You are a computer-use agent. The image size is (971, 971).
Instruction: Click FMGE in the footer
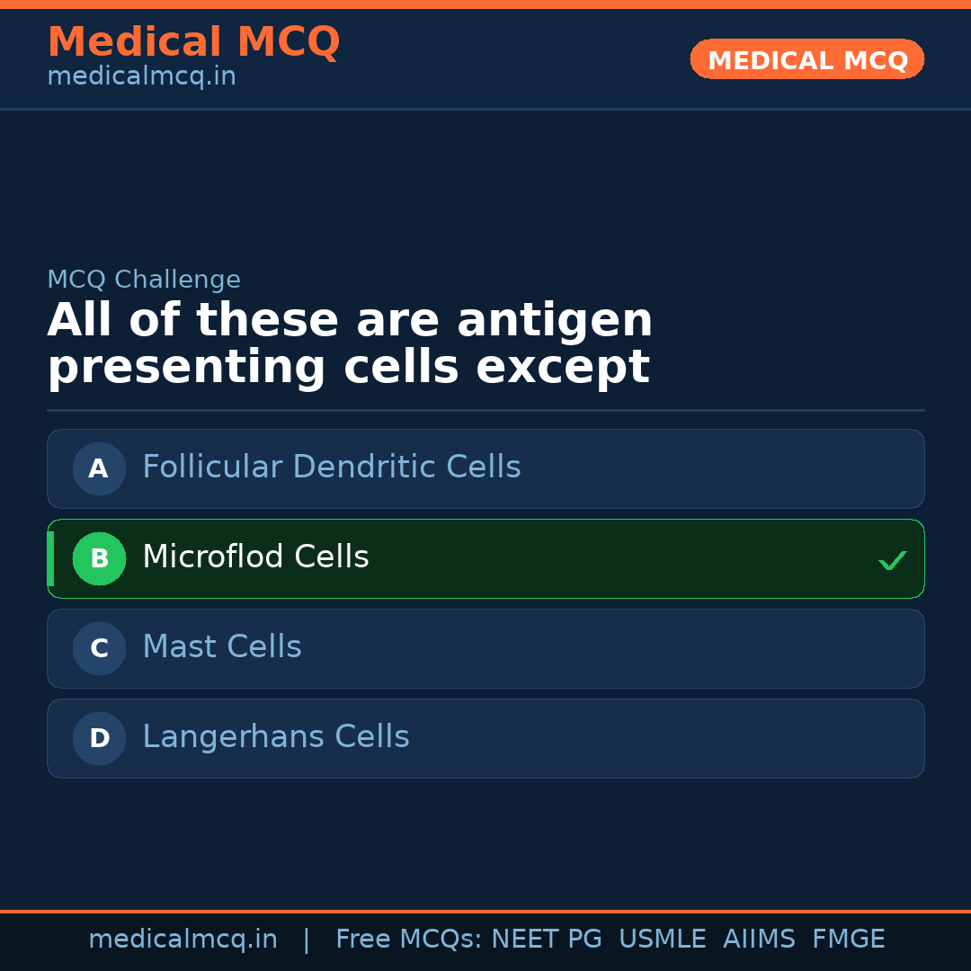(x=848, y=940)
